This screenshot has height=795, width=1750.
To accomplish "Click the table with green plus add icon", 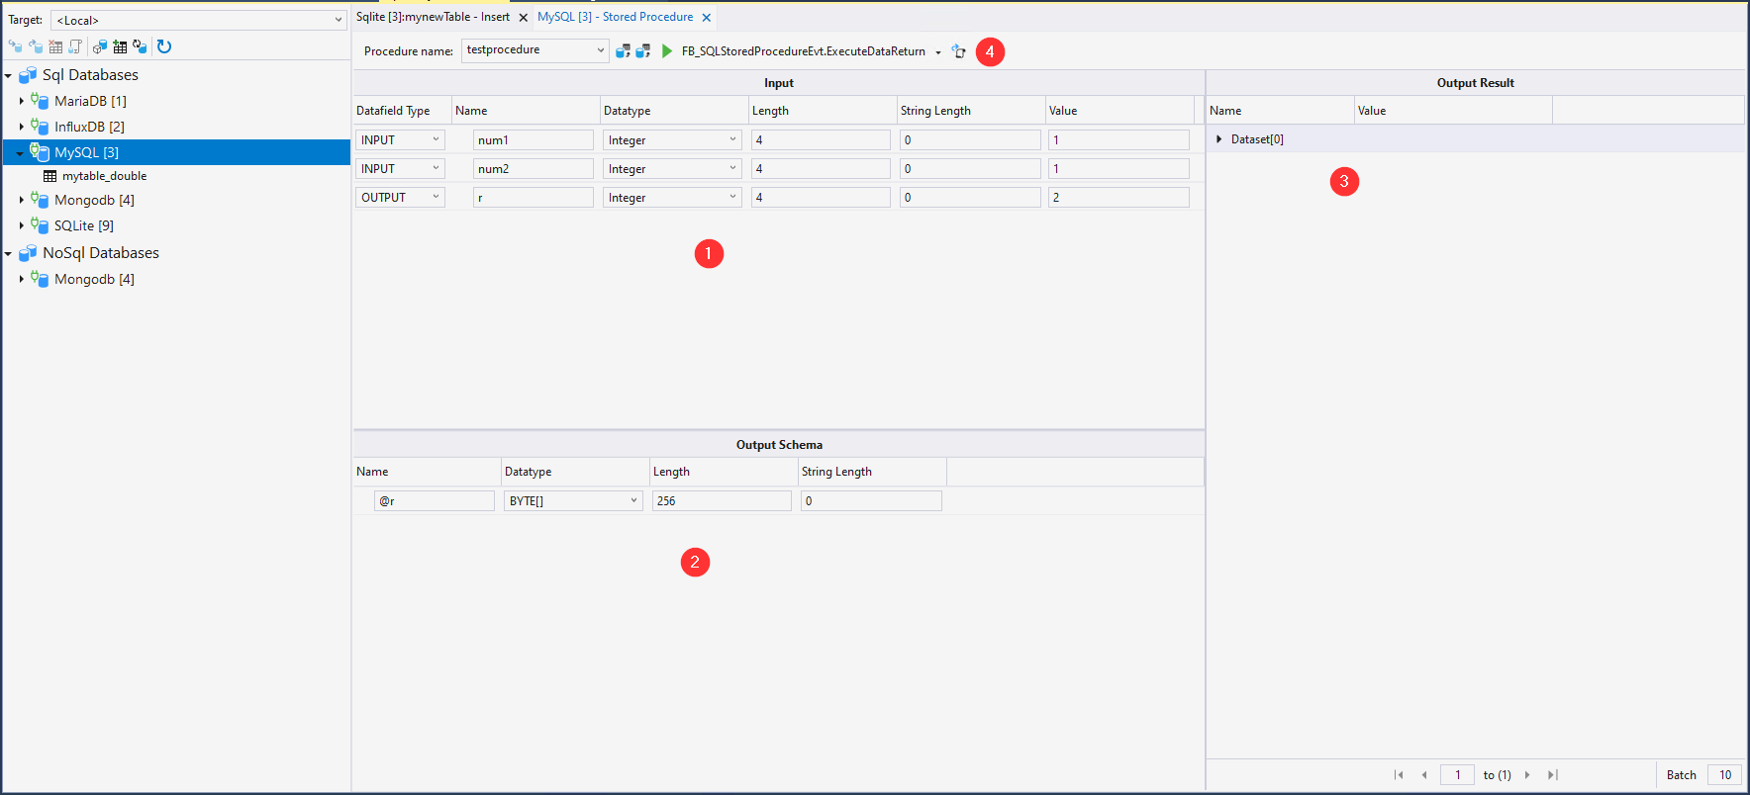I will tap(120, 46).
